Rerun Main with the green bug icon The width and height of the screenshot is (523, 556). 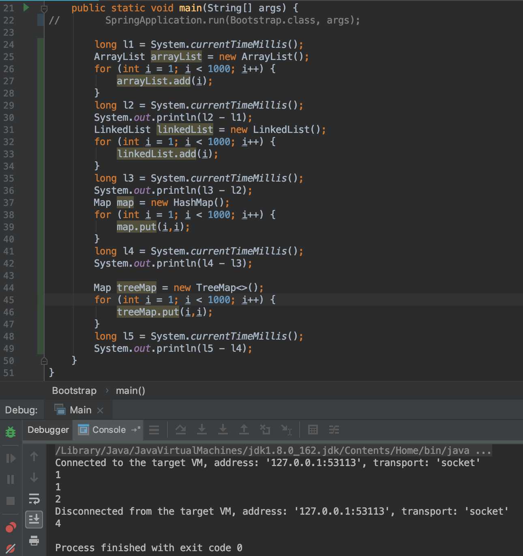pos(11,432)
